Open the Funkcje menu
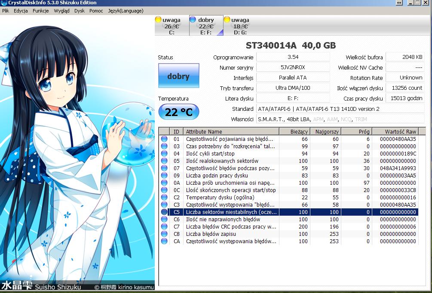The width and height of the screenshot is (432, 293). point(40,11)
